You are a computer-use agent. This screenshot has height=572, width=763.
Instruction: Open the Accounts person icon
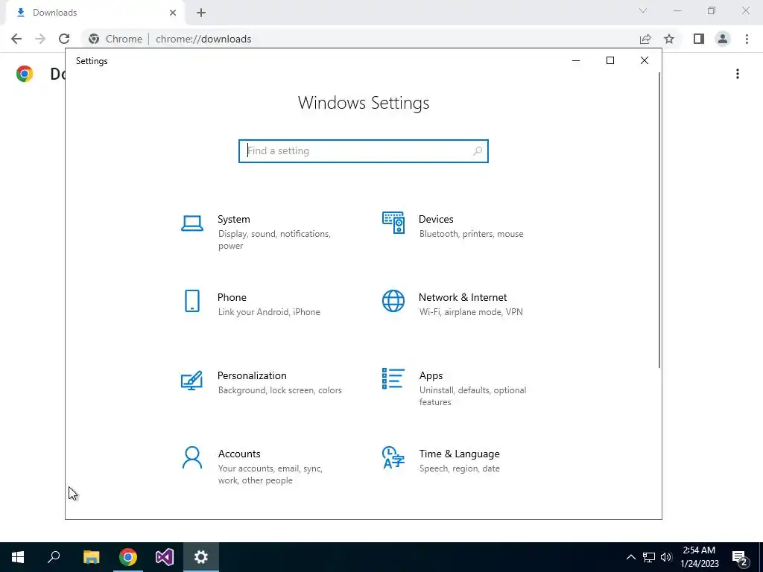pos(191,457)
